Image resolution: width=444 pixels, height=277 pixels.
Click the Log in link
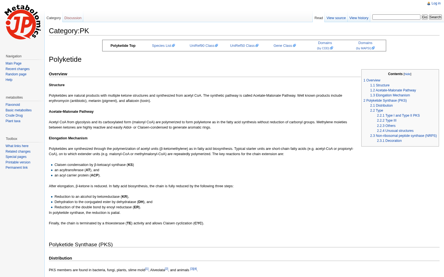[x=436, y=3]
